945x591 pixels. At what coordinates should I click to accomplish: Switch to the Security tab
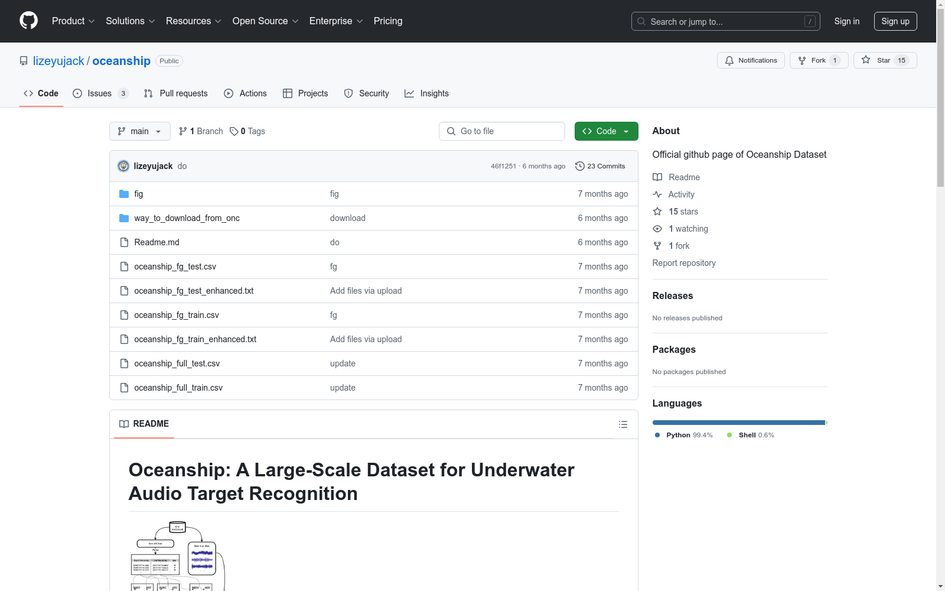click(x=367, y=93)
